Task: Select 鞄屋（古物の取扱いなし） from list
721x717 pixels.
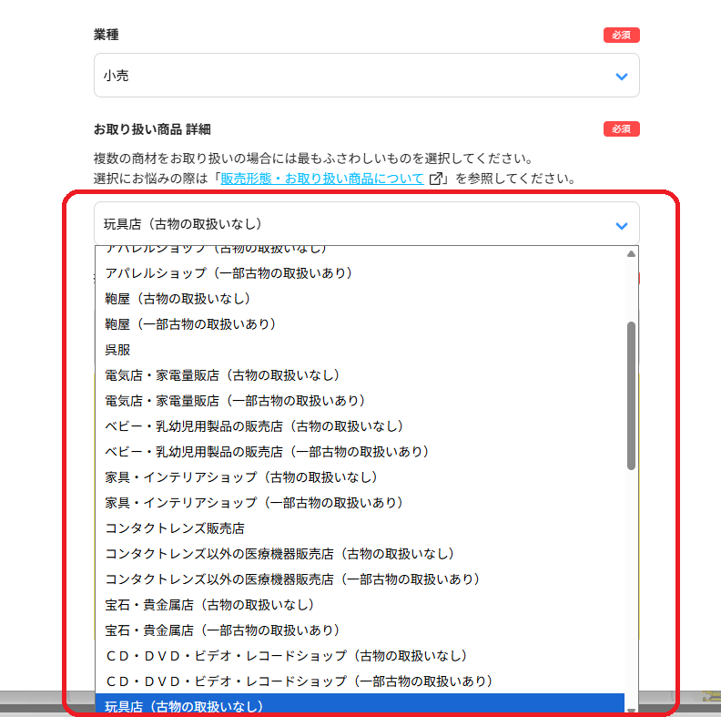Action: [177, 299]
